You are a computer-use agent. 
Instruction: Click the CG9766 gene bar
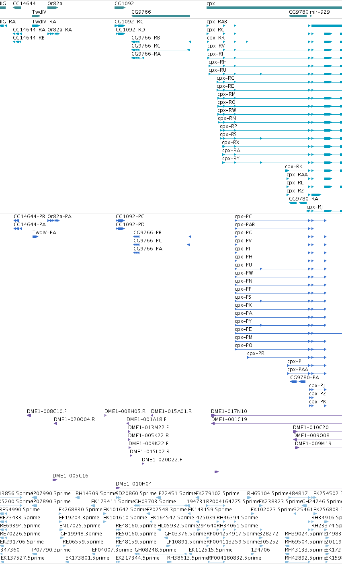(161, 16)
